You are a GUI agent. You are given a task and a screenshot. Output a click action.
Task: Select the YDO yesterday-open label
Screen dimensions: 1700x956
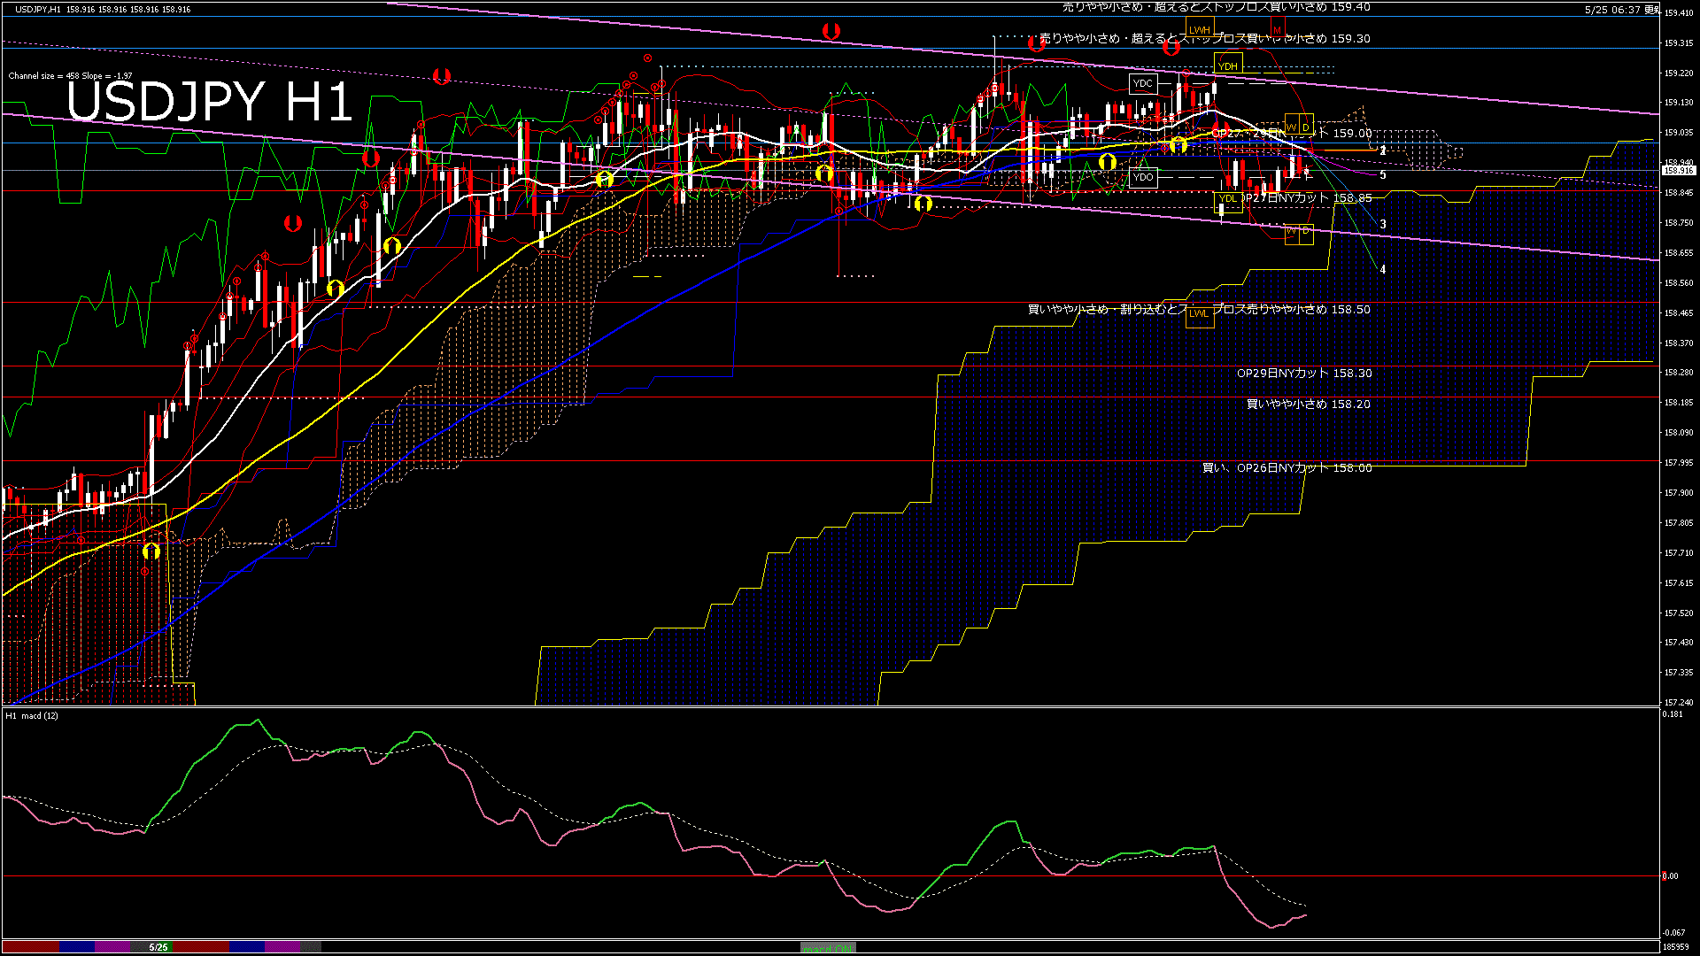(1143, 177)
